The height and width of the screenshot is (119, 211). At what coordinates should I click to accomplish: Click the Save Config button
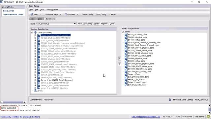coord(101,14)
